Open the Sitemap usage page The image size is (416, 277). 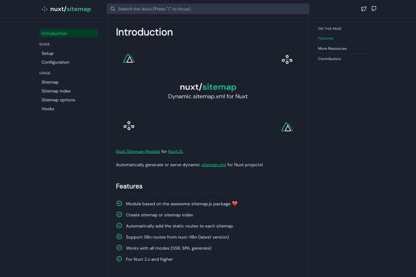(50, 82)
